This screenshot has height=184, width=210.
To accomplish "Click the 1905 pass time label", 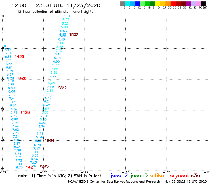I will [44, 166].
